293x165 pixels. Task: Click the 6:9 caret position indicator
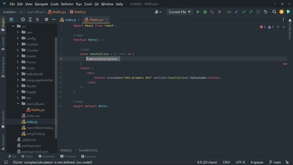pyautogui.click(x=207, y=162)
